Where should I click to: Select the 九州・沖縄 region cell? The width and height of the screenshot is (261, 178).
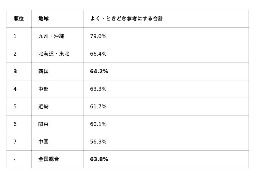51,36
